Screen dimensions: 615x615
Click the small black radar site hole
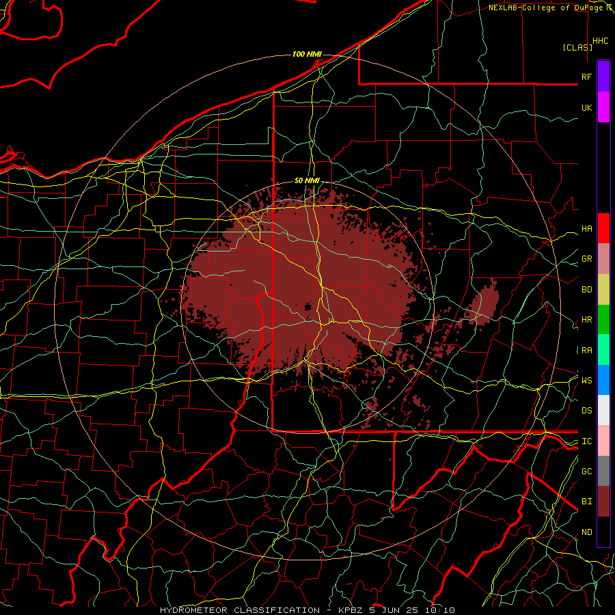point(308,307)
